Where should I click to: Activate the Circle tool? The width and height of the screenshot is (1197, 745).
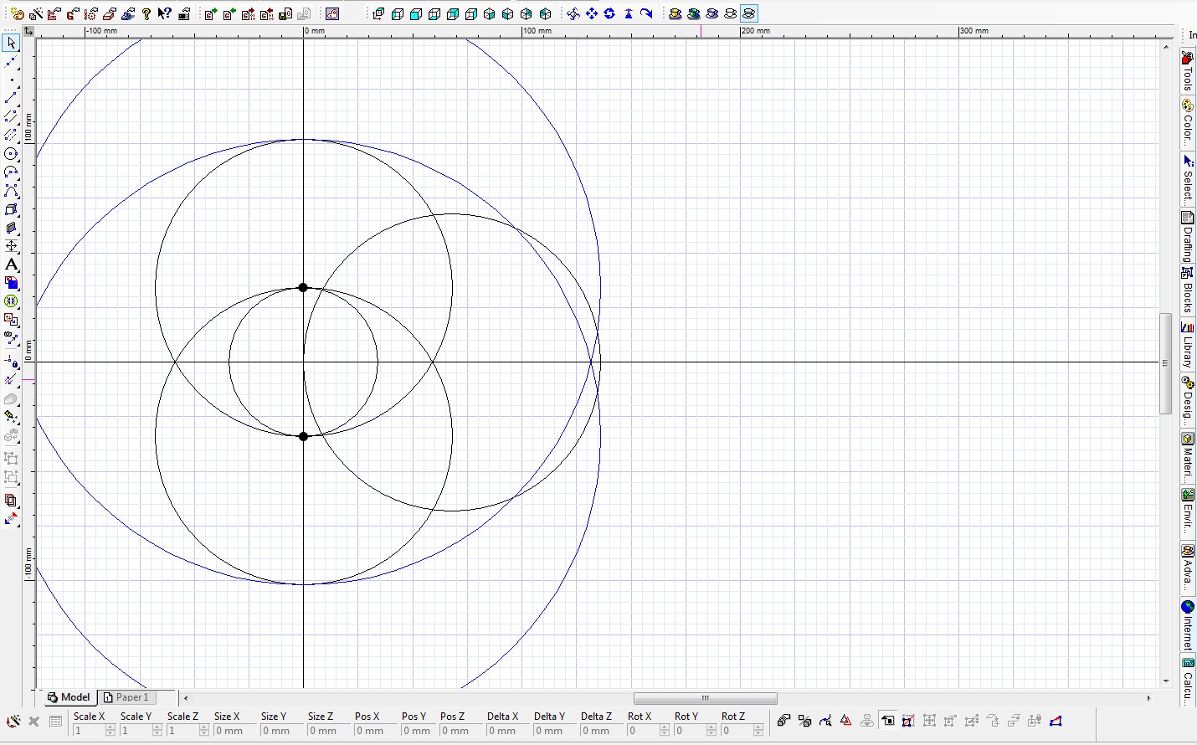pyautogui.click(x=11, y=154)
